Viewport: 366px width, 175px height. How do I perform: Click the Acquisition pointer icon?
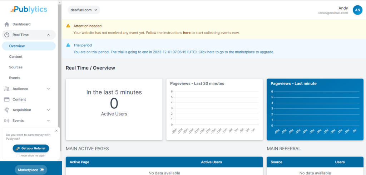pyautogui.click(x=7, y=110)
